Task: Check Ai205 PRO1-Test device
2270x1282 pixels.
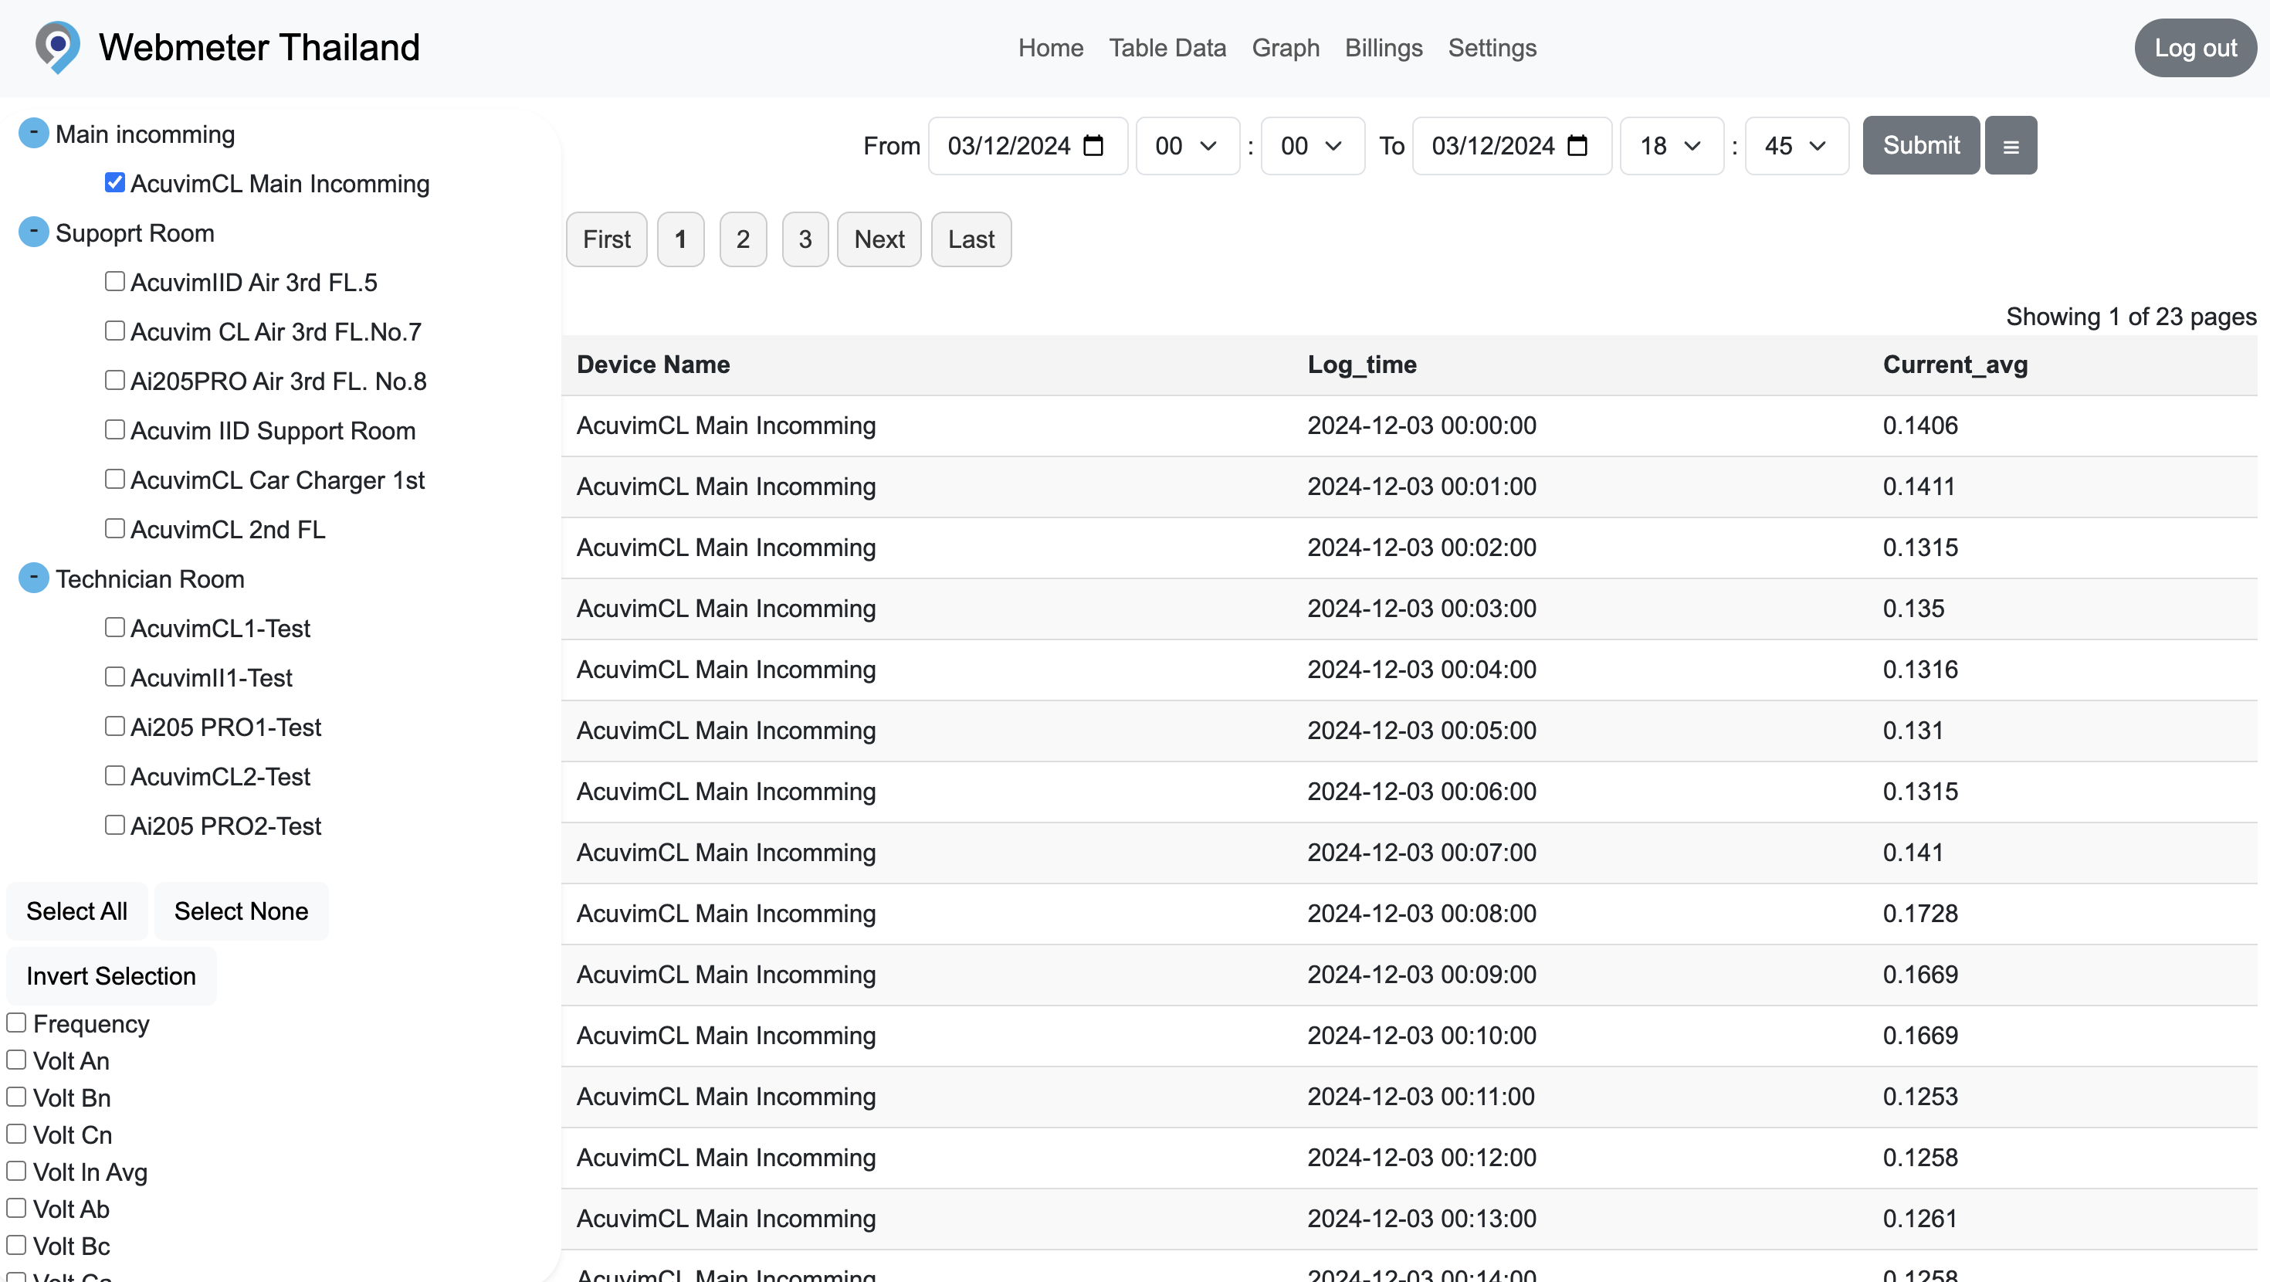Action: click(114, 726)
